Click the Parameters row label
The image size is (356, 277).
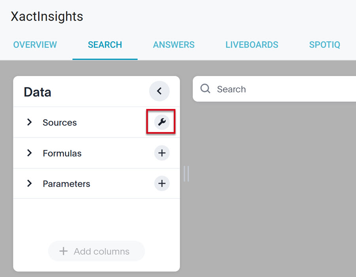[x=66, y=184]
